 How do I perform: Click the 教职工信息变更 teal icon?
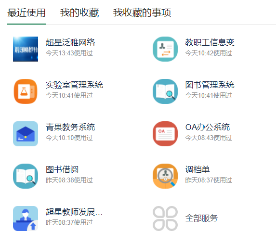pyautogui.click(x=165, y=49)
